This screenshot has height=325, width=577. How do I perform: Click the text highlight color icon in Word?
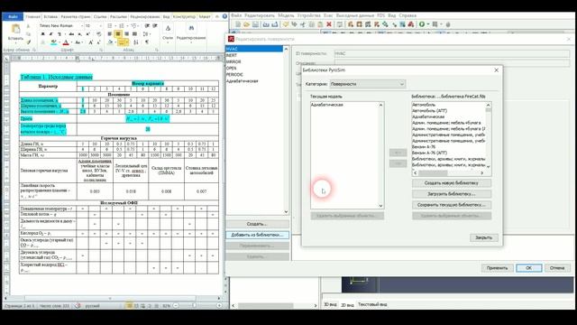[x=54, y=42]
